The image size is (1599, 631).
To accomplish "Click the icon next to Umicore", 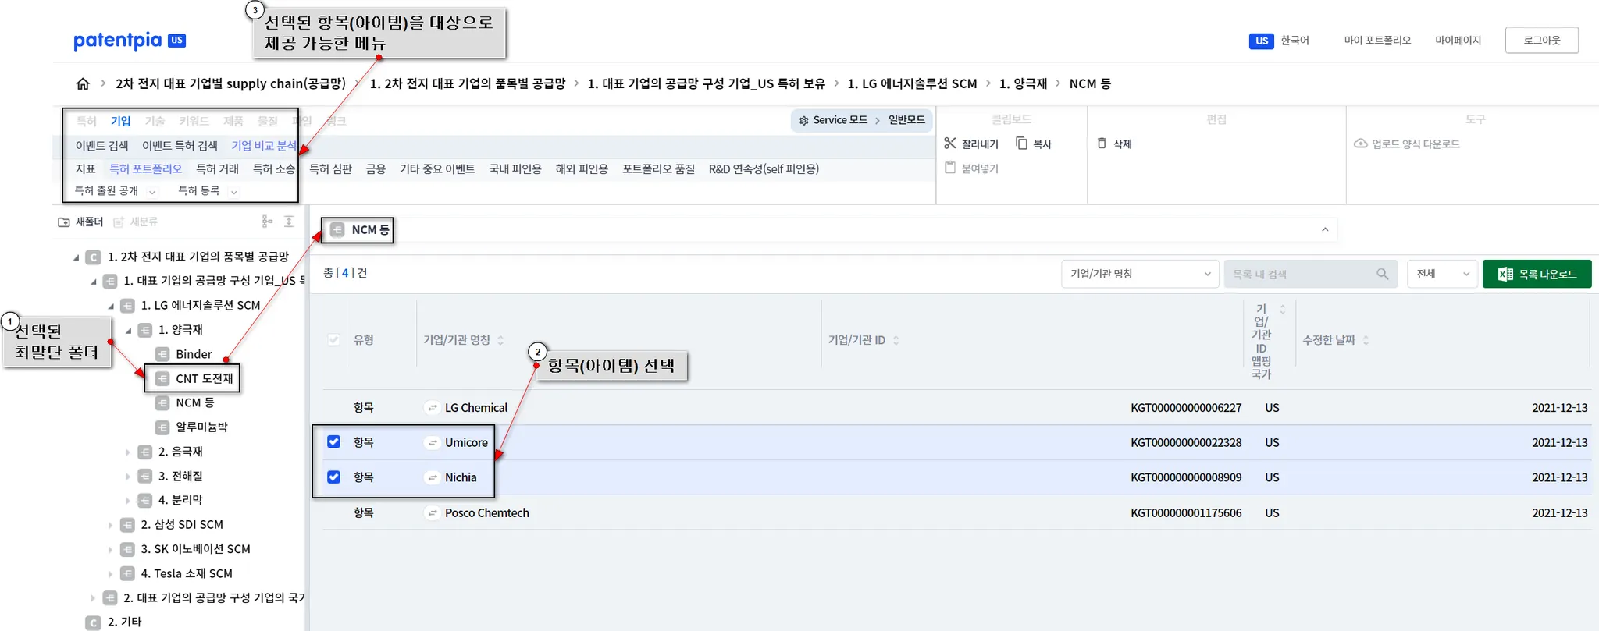I will pos(433,443).
